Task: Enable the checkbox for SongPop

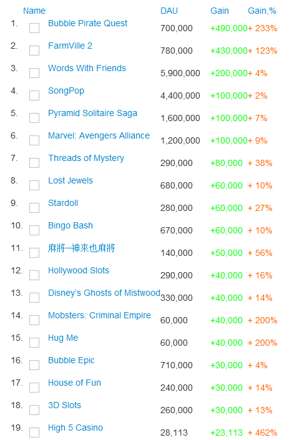Action: click(34, 95)
